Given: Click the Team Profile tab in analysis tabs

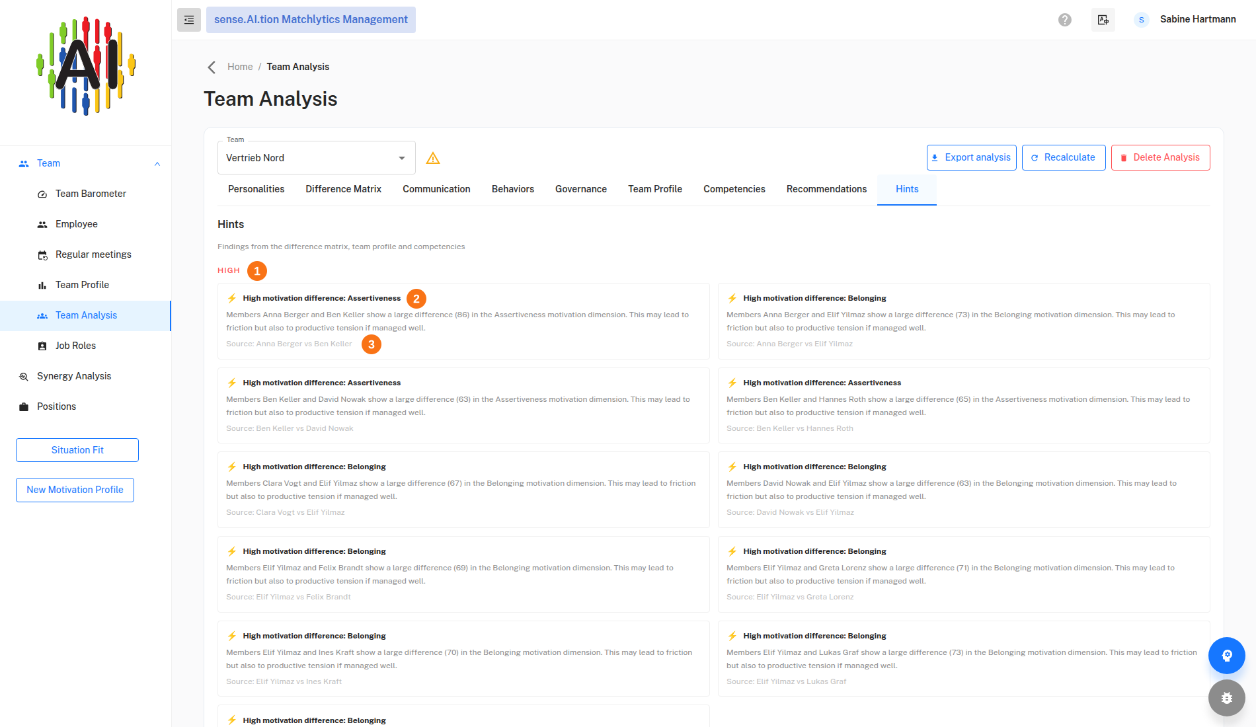Looking at the screenshot, I should [655, 189].
